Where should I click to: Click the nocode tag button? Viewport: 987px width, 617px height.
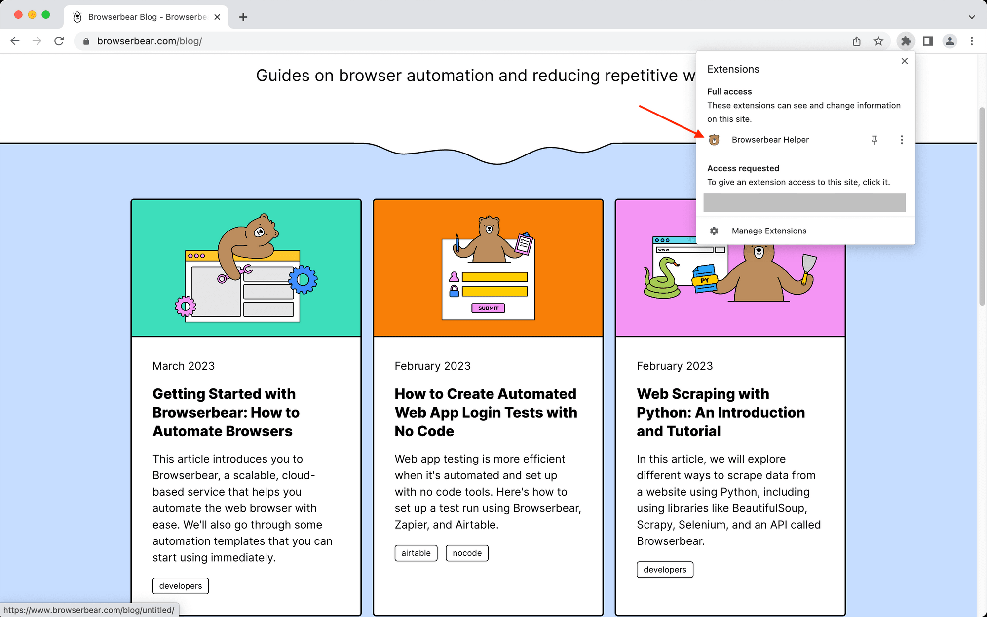[x=466, y=553]
